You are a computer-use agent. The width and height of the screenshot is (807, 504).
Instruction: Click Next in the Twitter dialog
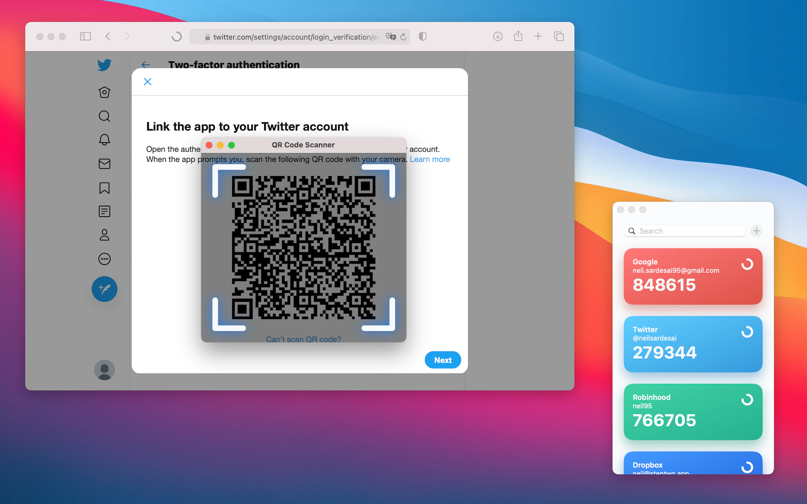[x=442, y=360]
